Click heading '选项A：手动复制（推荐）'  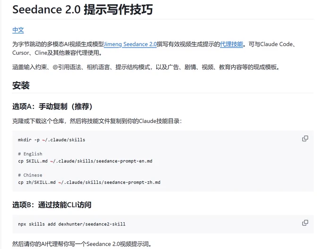(52, 106)
